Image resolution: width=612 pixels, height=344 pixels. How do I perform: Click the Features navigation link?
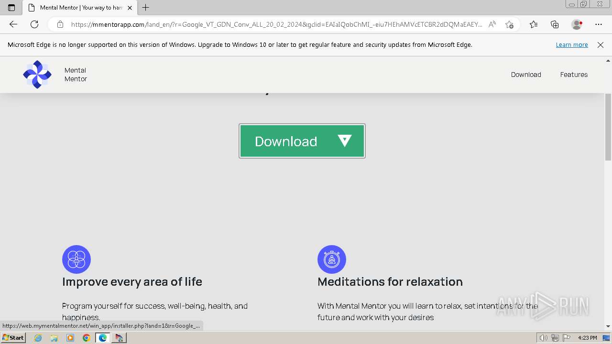574,75
